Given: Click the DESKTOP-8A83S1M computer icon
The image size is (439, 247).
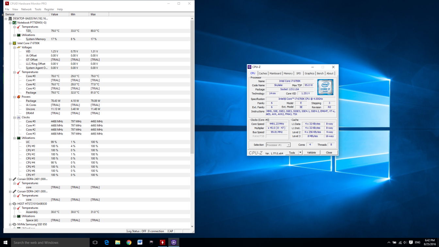Looking at the screenshot, I should point(10,19).
